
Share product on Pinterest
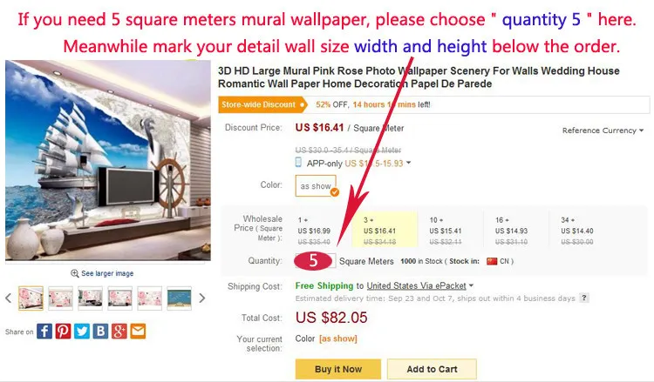(x=64, y=331)
